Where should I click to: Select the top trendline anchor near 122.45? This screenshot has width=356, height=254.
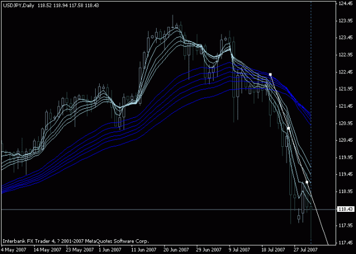point(270,75)
